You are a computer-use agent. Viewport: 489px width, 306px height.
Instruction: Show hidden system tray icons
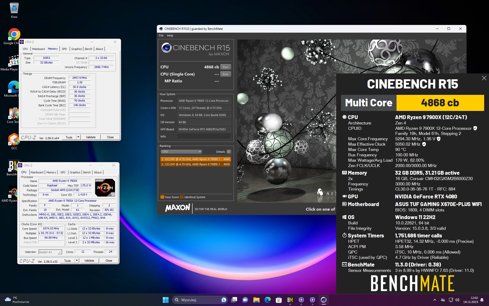coord(434,300)
